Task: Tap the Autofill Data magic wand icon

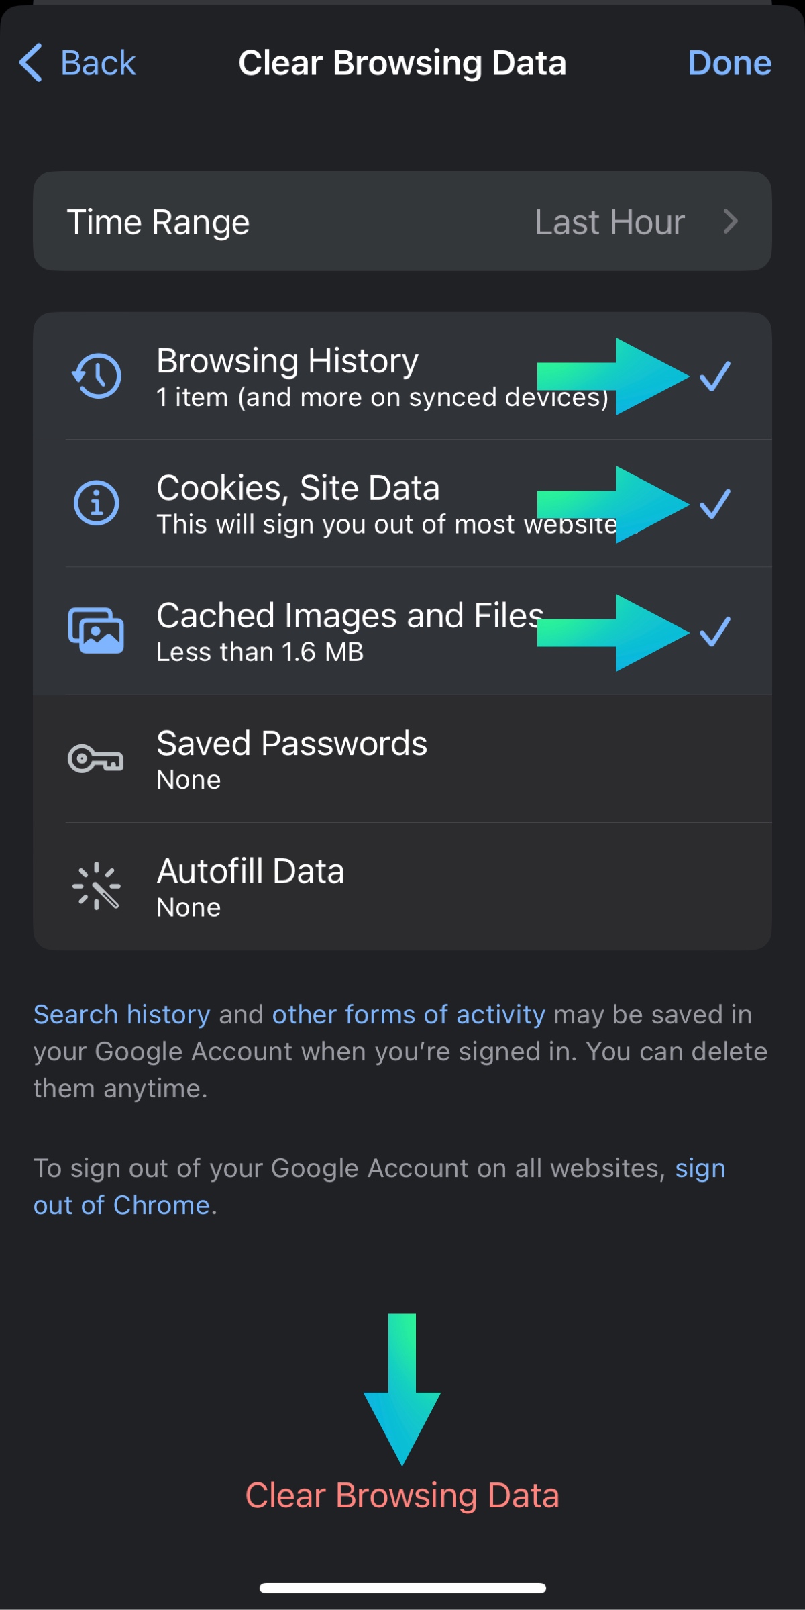Action: (x=97, y=886)
